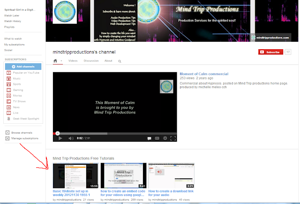Open the TV Shows channel icon
300x204 pixels.
[x=8, y=101]
